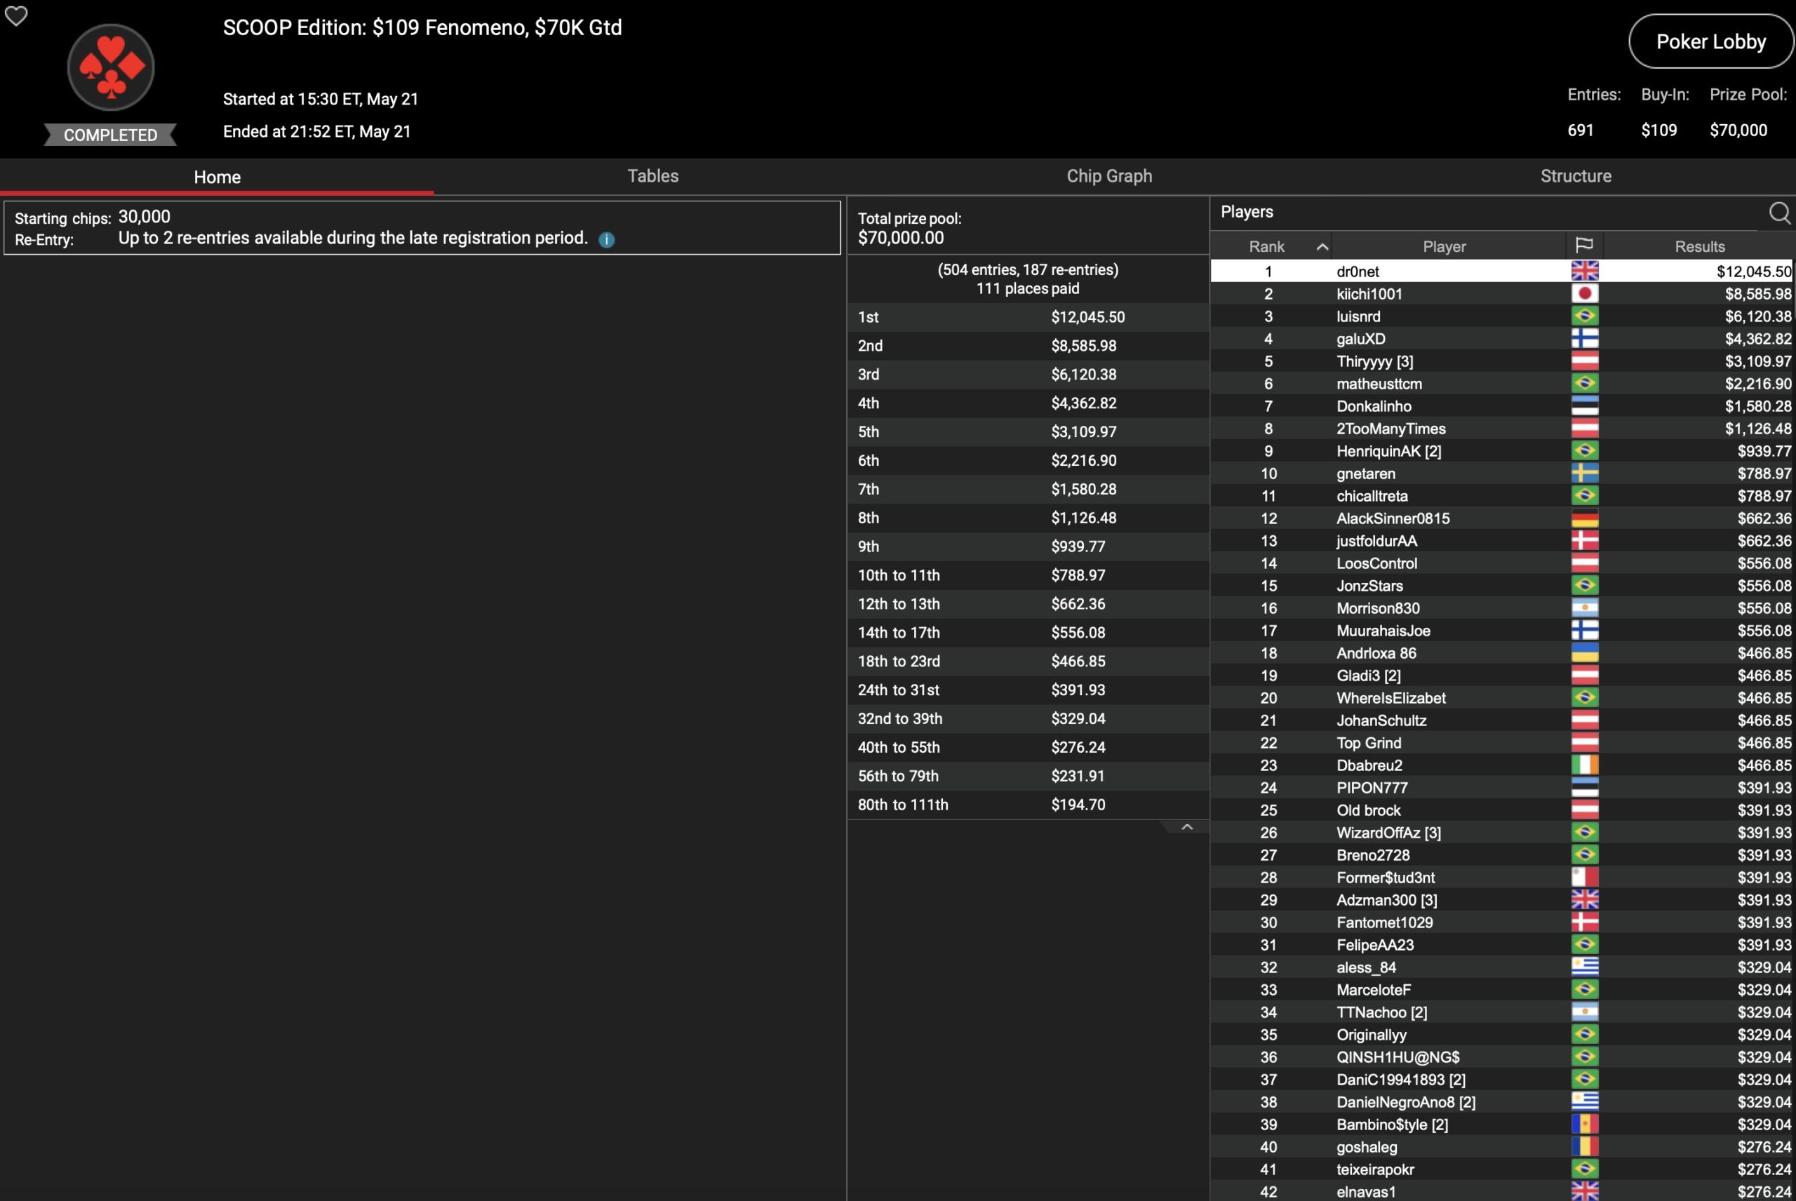Click the flag column header icon
1796x1201 pixels.
(x=1584, y=246)
